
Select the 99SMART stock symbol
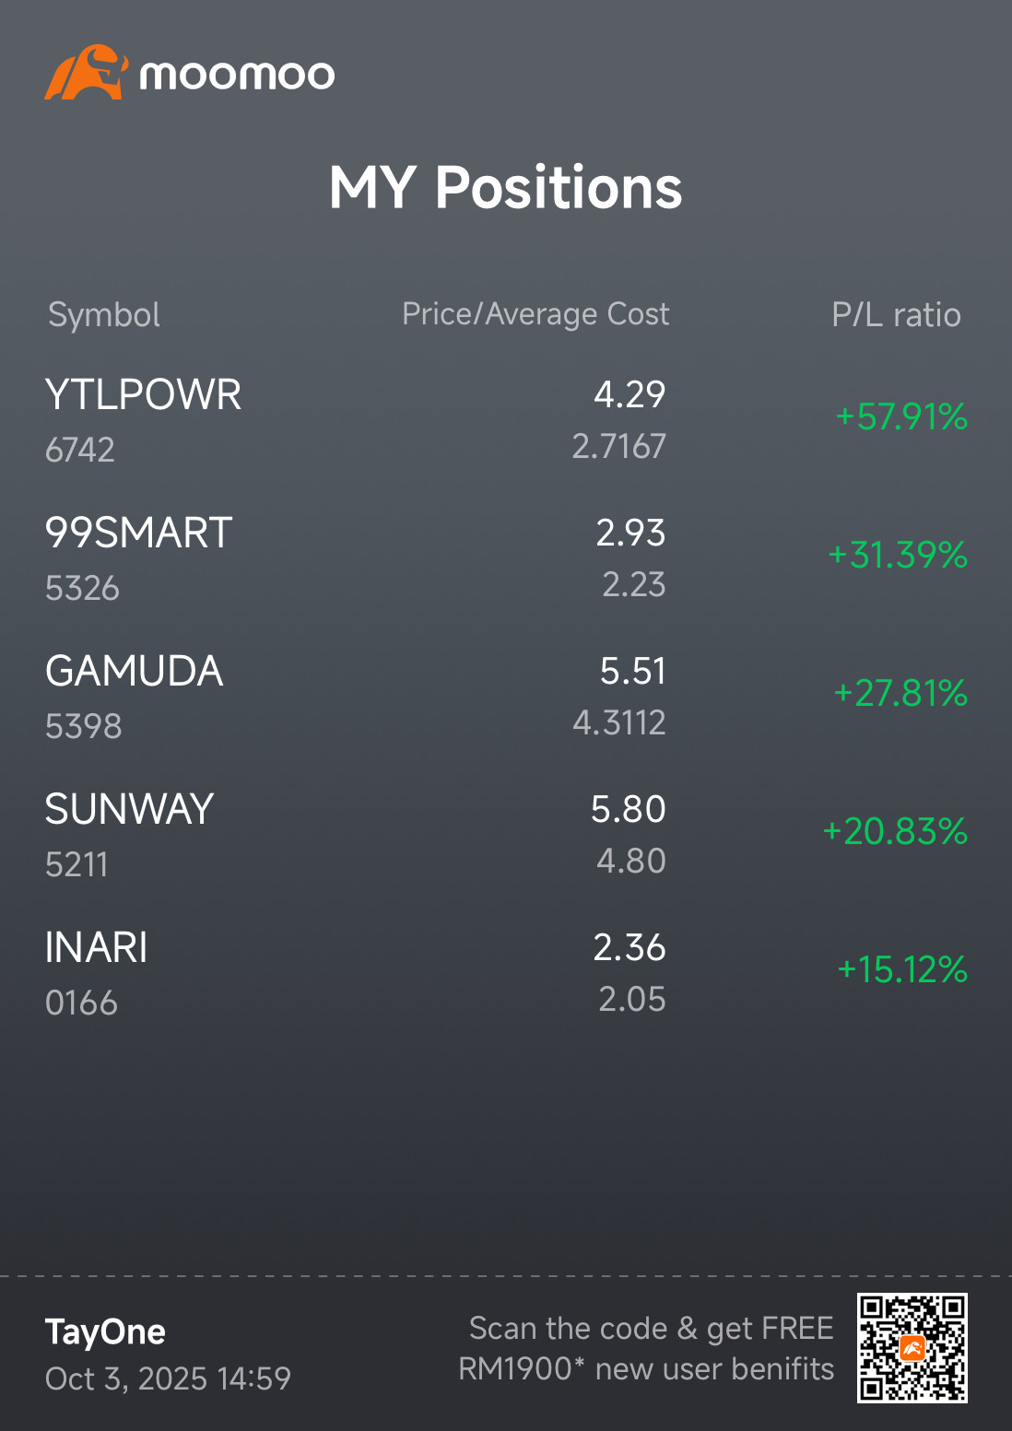(x=138, y=534)
